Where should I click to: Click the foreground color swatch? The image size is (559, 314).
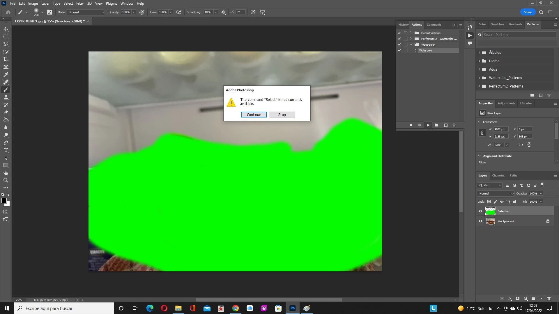click(x=4, y=201)
